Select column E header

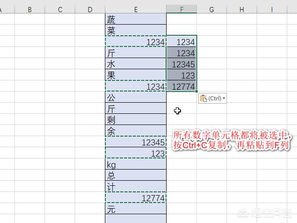[x=136, y=9]
